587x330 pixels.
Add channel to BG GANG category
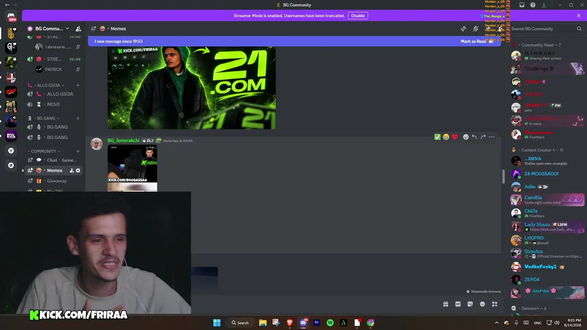(78, 118)
